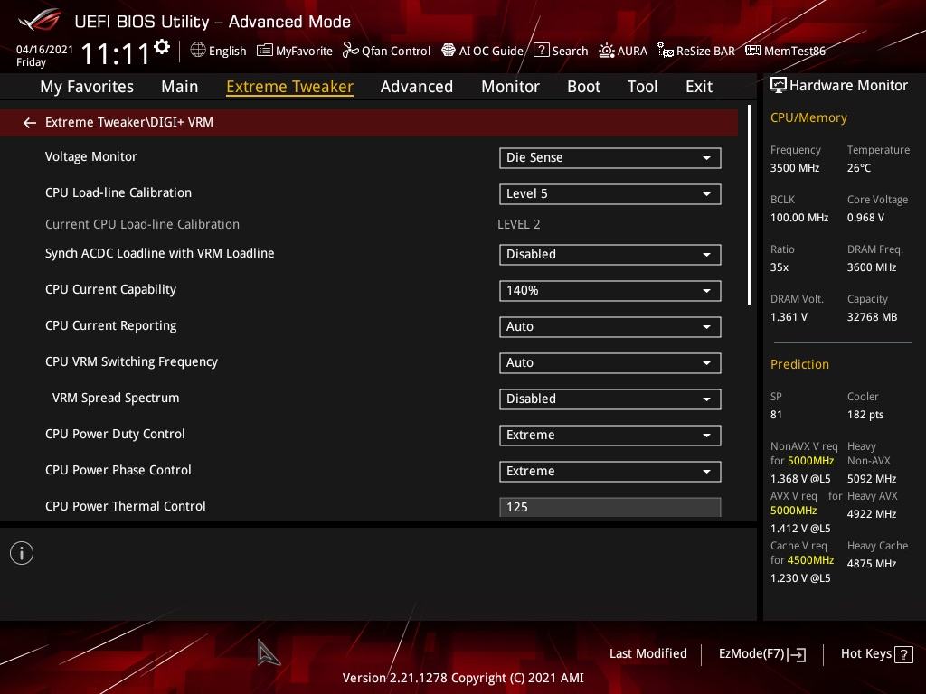Screen dimensions: 926x694
Task: Click CPU Current Capability label
Action: point(110,290)
